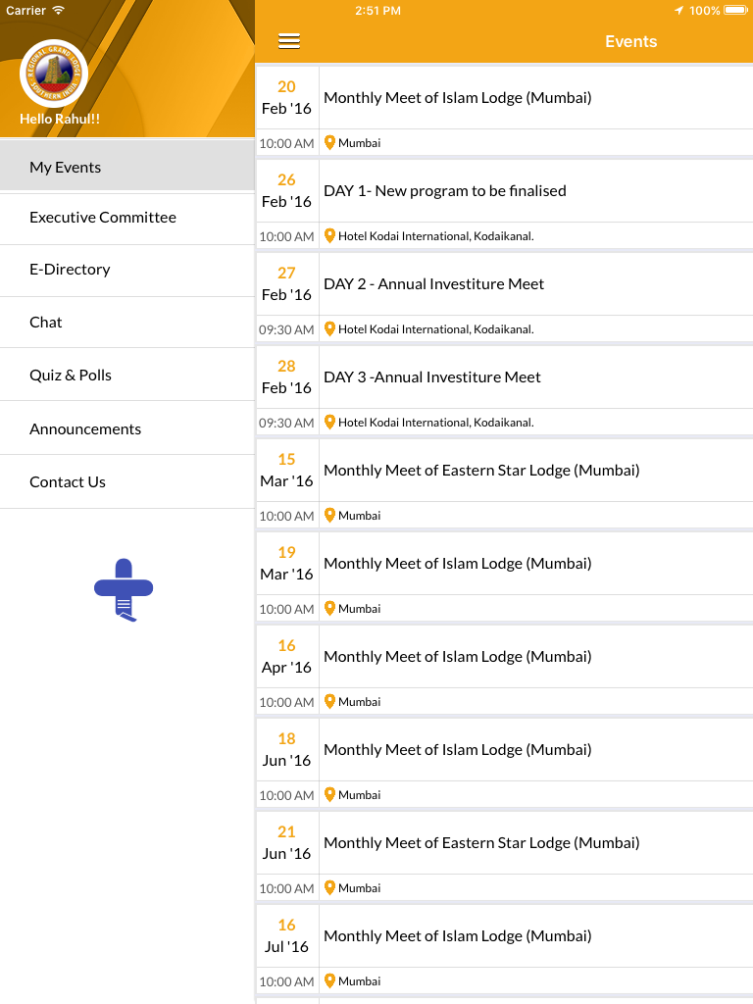Screen dimensions: 753x1004
Task: Tap location pin for 15 Mar event
Action: (x=329, y=515)
